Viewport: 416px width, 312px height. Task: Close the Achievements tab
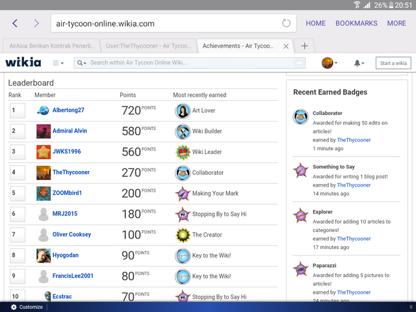coord(286,46)
